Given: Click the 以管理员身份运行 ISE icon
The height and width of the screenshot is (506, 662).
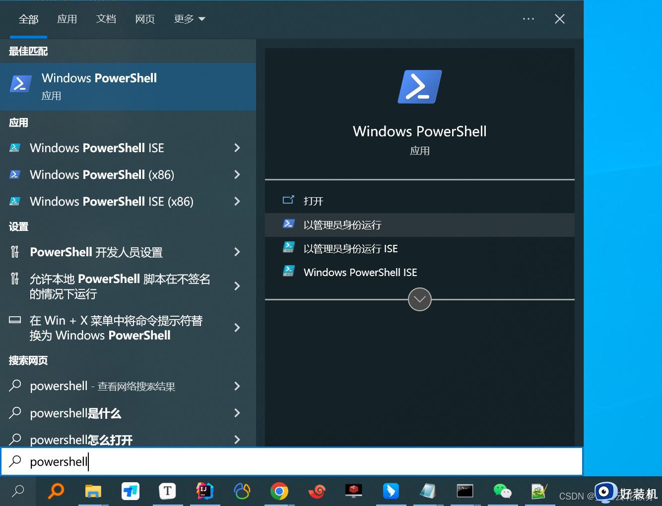Looking at the screenshot, I should tap(288, 247).
